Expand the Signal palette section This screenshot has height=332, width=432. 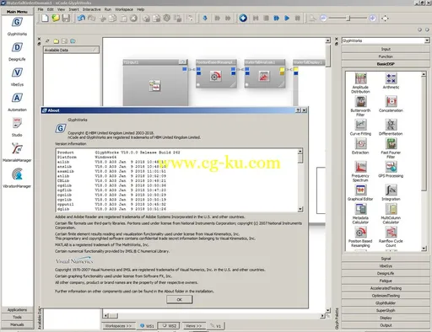(x=386, y=259)
